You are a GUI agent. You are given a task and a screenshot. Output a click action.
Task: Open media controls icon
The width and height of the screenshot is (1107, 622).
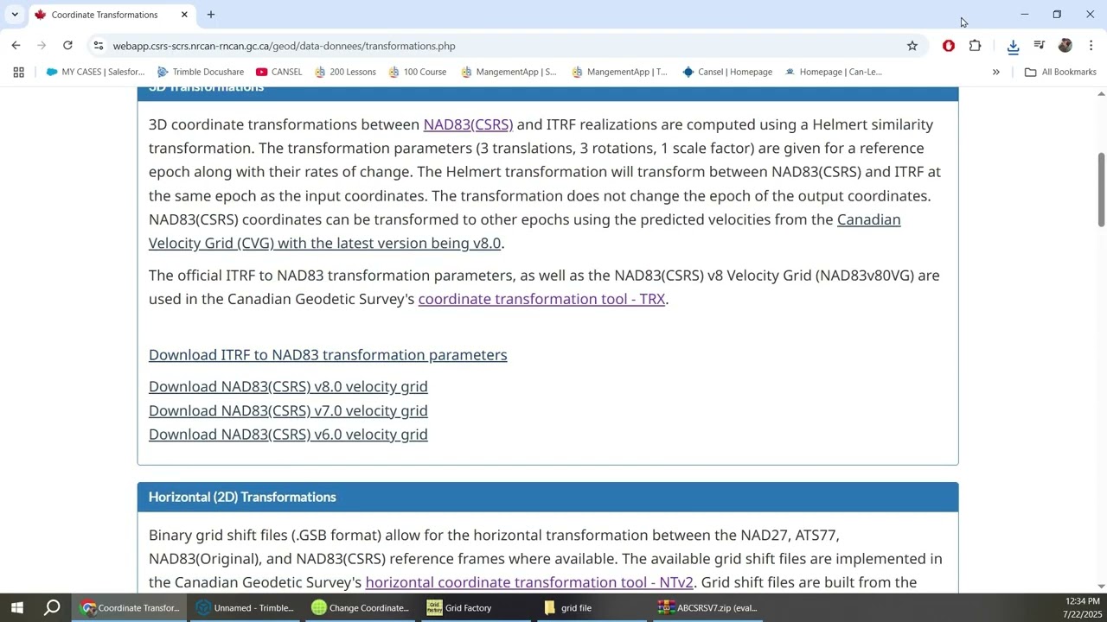click(x=1040, y=46)
